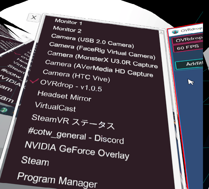Choose VirtualCast window source

pos(55,107)
